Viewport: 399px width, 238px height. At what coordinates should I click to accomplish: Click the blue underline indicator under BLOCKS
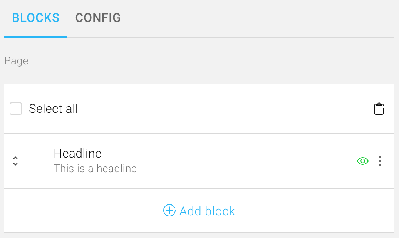[35, 37]
